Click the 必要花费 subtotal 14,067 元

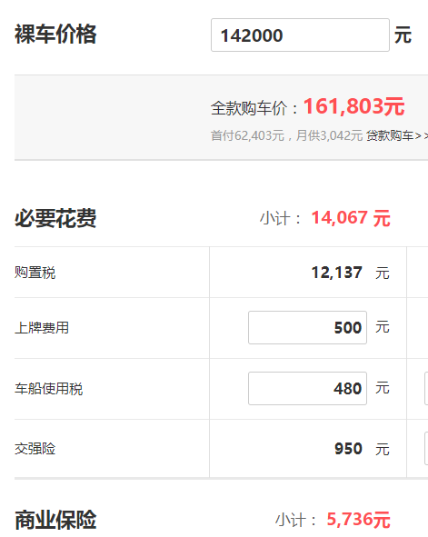(351, 218)
